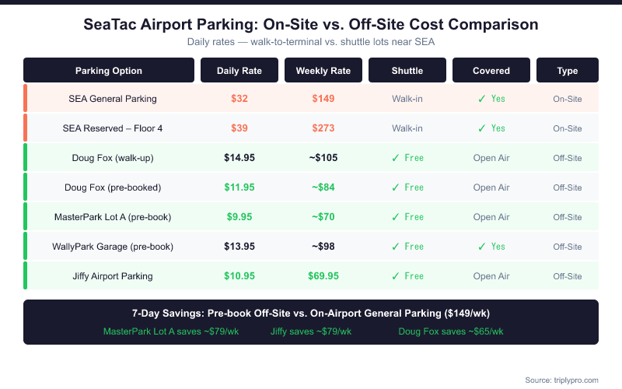Click the Free shuttle checkmark in WallyPark row
622x389 pixels.
(x=397, y=247)
